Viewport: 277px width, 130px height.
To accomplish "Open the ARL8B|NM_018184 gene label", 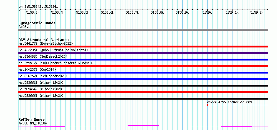I will pyautogui.click(x=33, y=123).
